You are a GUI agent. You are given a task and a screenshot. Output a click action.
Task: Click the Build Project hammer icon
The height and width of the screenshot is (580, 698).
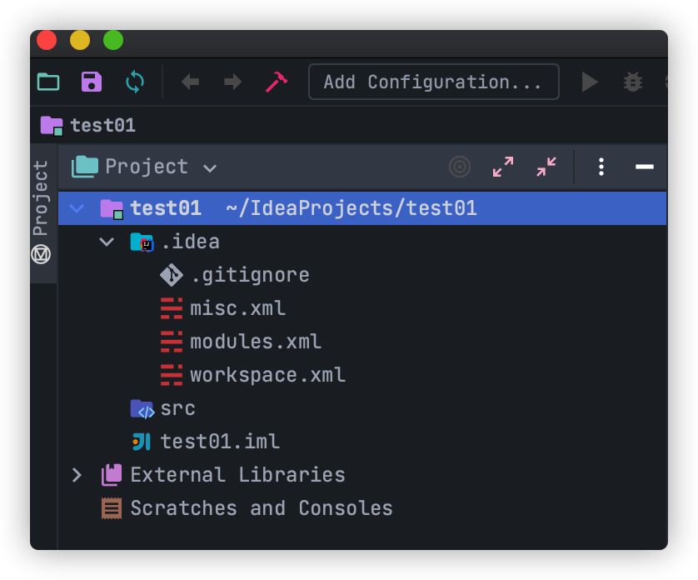click(x=276, y=82)
